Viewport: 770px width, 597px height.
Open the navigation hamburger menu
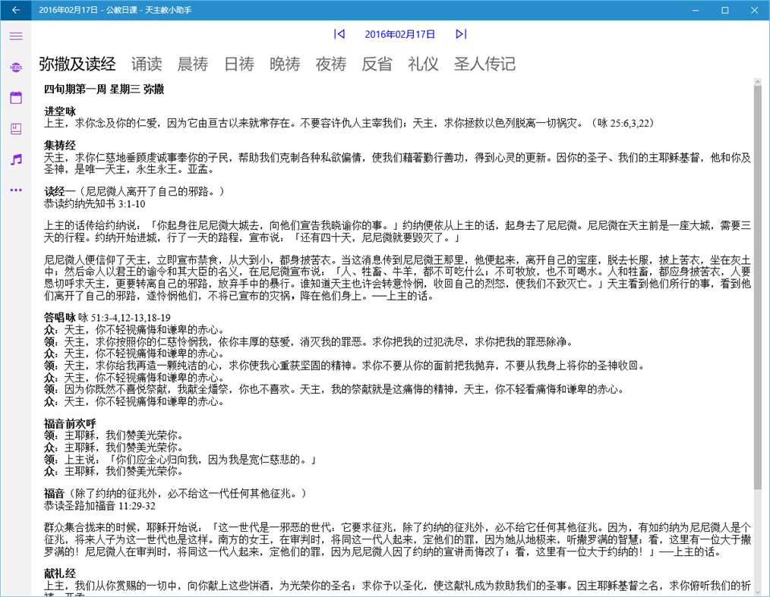(x=16, y=36)
